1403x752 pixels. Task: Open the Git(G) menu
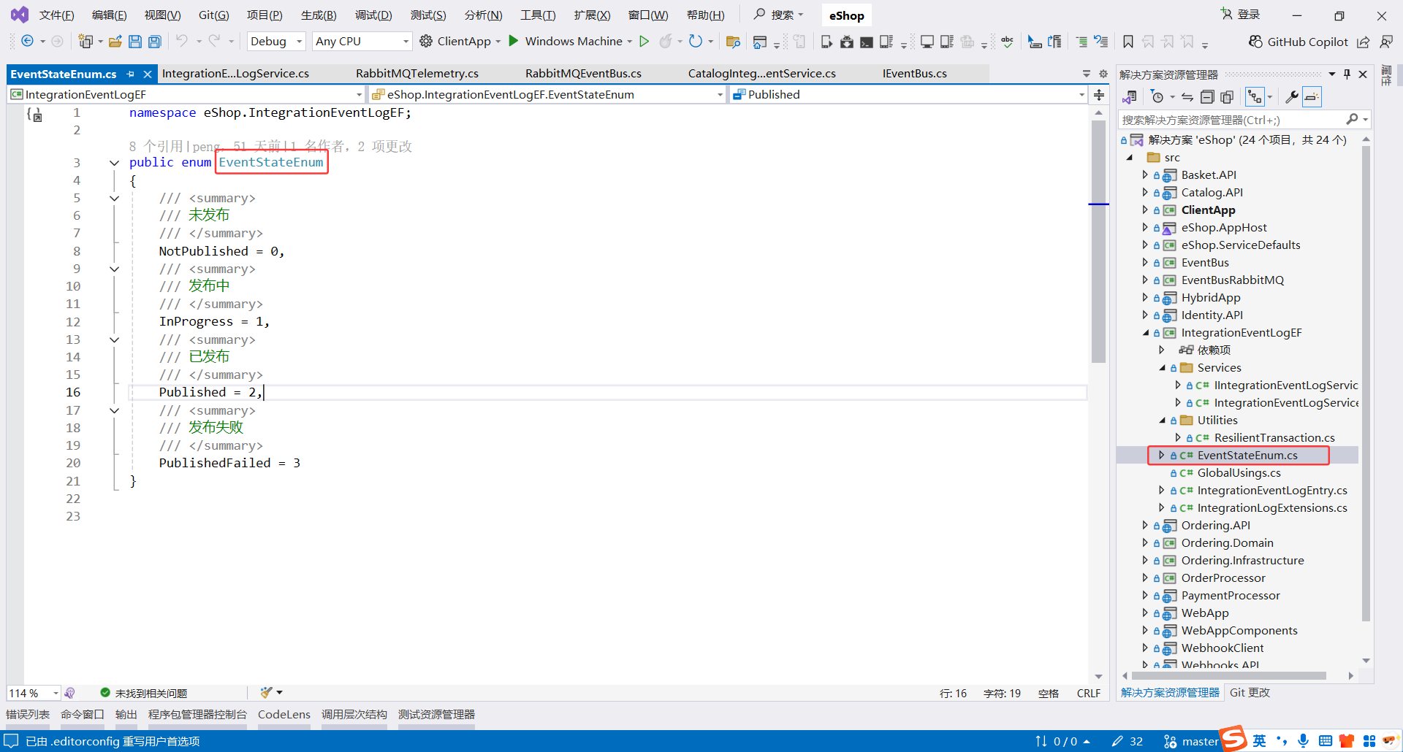pos(214,15)
